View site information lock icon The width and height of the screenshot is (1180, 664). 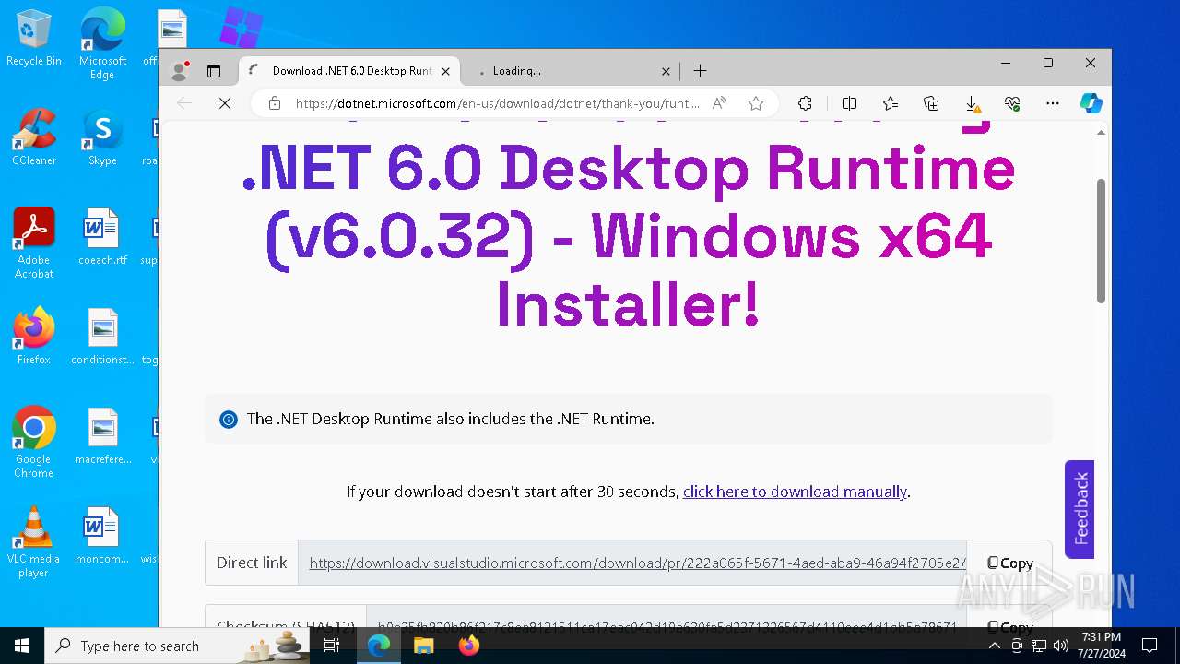pos(274,103)
